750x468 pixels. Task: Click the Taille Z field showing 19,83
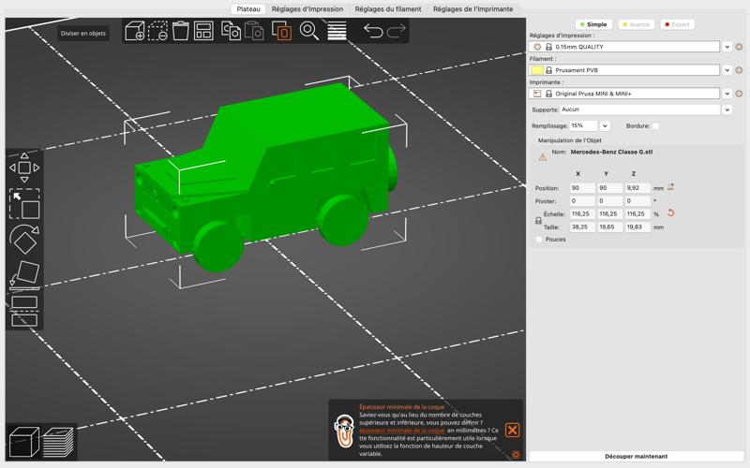637,227
